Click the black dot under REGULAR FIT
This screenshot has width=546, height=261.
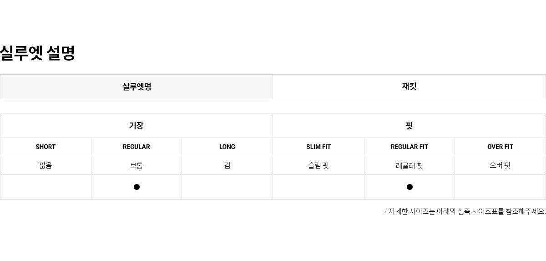tap(409, 187)
